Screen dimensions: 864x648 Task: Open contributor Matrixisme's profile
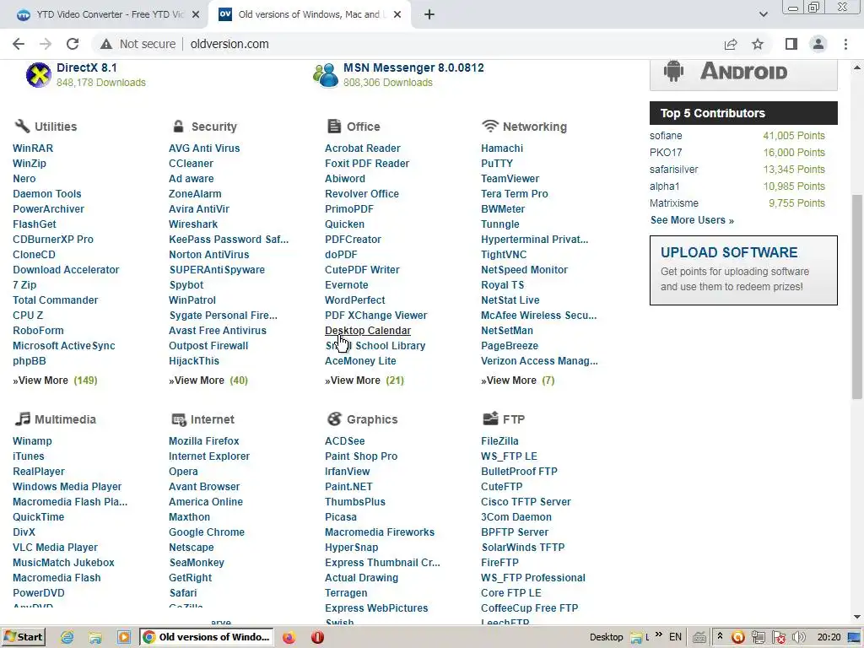(x=673, y=203)
